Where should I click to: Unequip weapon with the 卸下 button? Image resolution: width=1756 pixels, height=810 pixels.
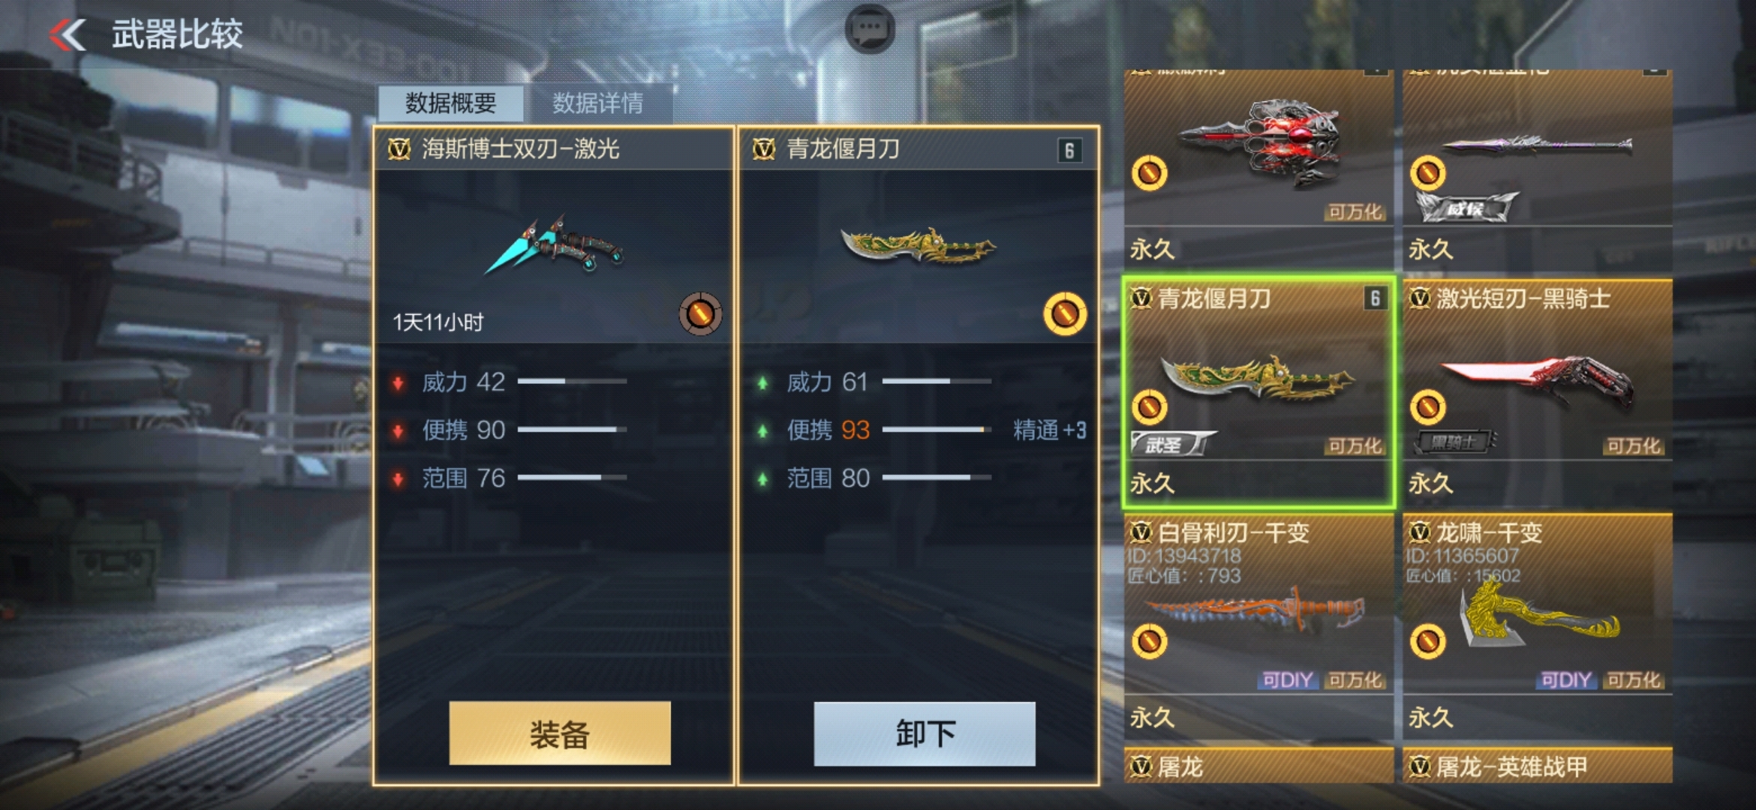tap(925, 733)
